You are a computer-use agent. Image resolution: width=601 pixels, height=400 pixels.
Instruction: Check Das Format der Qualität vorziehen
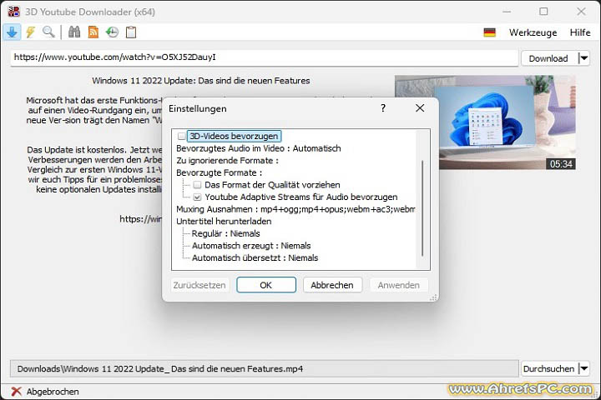(197, 185)
